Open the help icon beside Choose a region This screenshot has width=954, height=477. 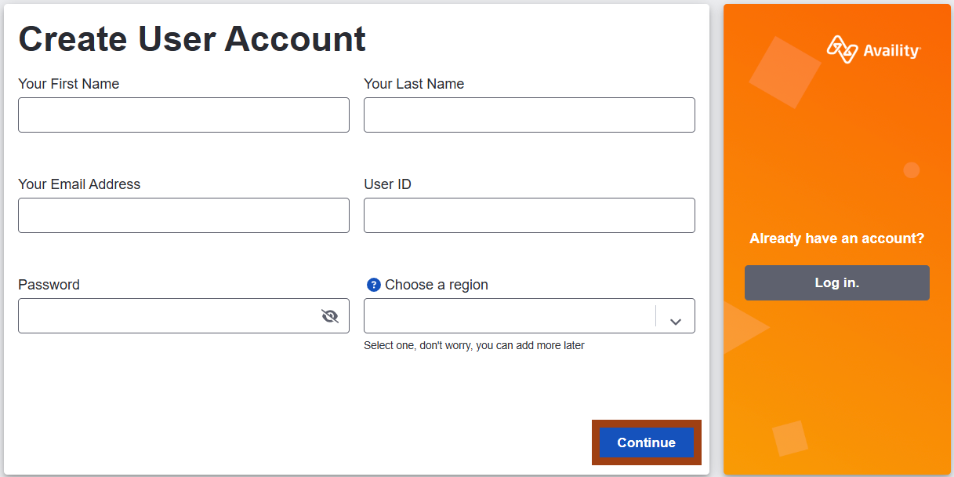374,285
